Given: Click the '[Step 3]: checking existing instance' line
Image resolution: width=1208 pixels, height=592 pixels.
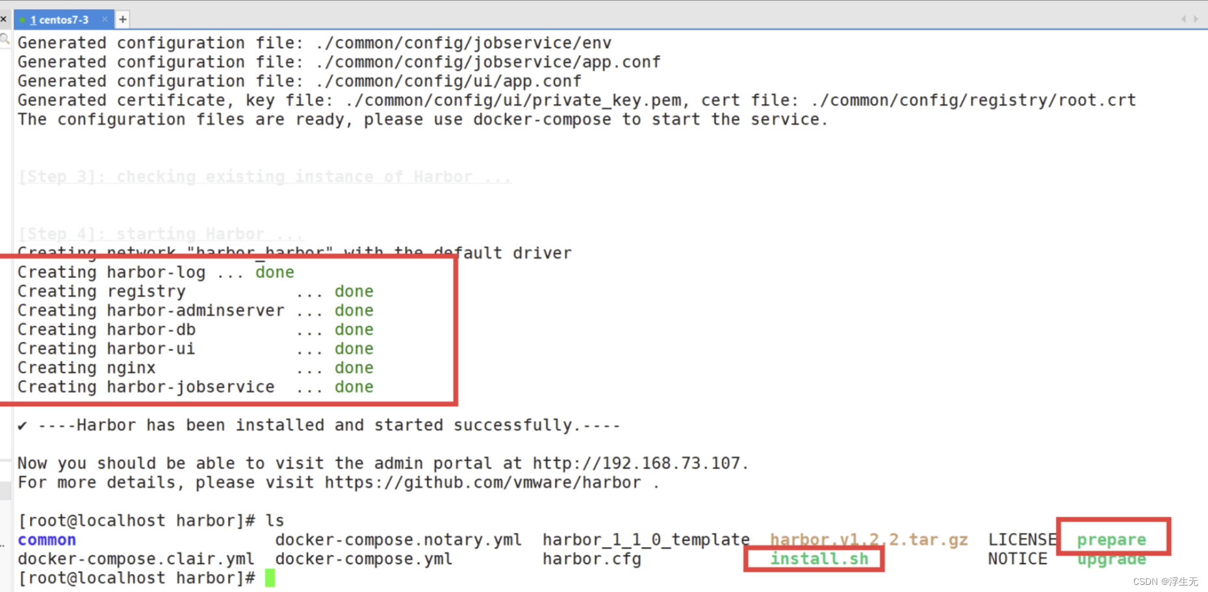Looking at the screenshot, I should (264, 177).
